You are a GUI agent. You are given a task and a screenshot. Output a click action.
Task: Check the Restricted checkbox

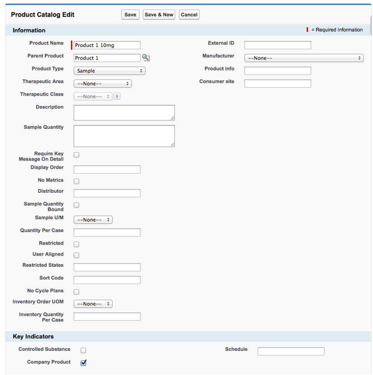(x=77, y=244)
